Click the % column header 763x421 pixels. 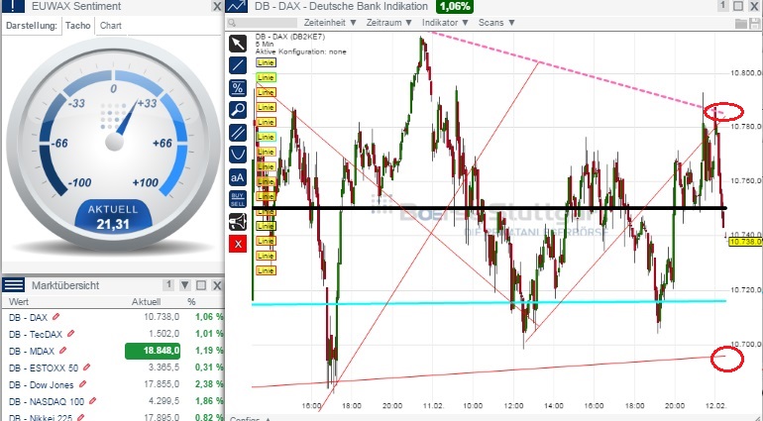click(191, 302)
